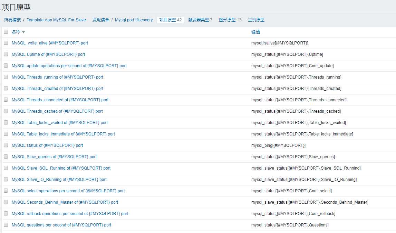This screenshot has height=233, width=396.
Task: Click key ending with Com_update]
Action: [x=292, y=66]
